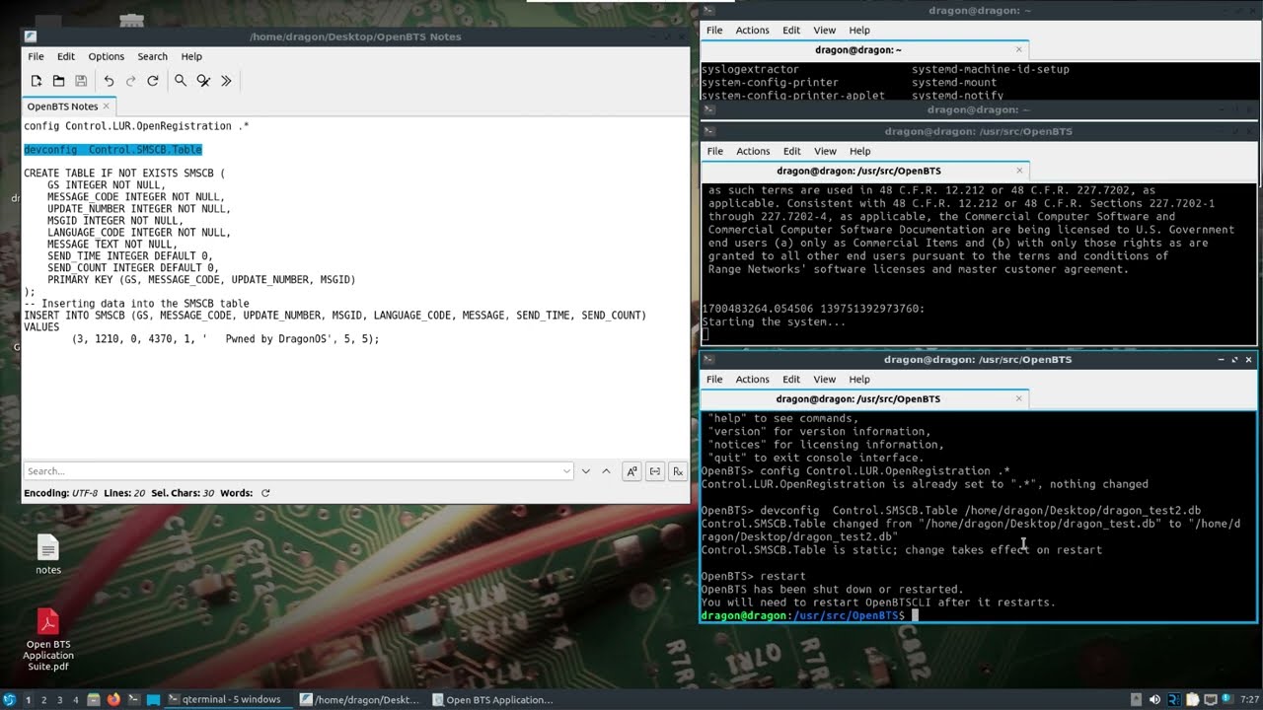Click the Save floppy-disk icon in notes editor
Viewport: 1263px width, 710px height.
(x=81, y=81)
